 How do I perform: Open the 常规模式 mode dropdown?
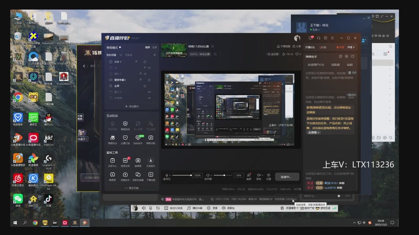pyautogui.click(x=114, y=48)
